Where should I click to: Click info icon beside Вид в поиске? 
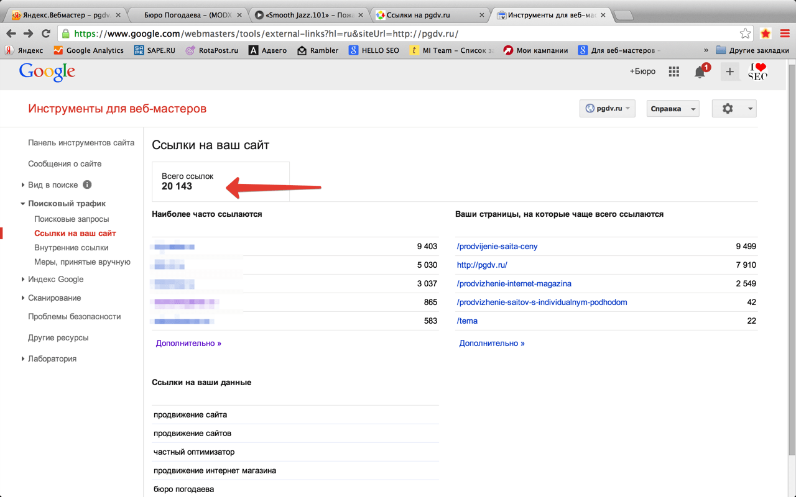(x=87, y=185)
